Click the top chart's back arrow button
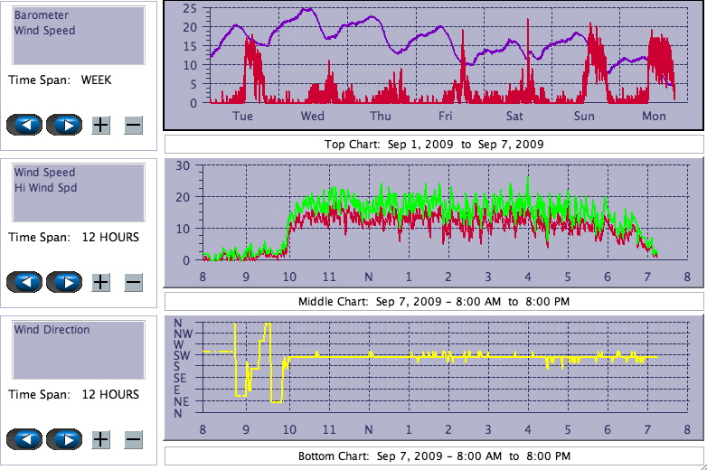 pyautogui.click(x=24, y=125)
